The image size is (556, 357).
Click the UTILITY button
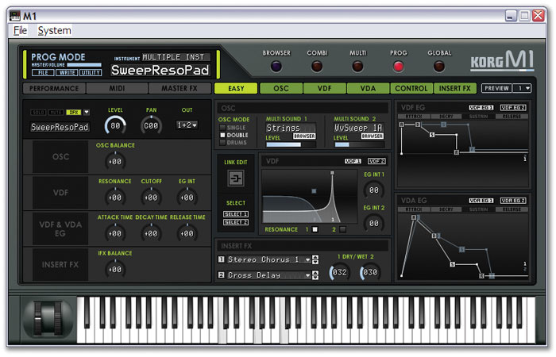coord(91,73)
